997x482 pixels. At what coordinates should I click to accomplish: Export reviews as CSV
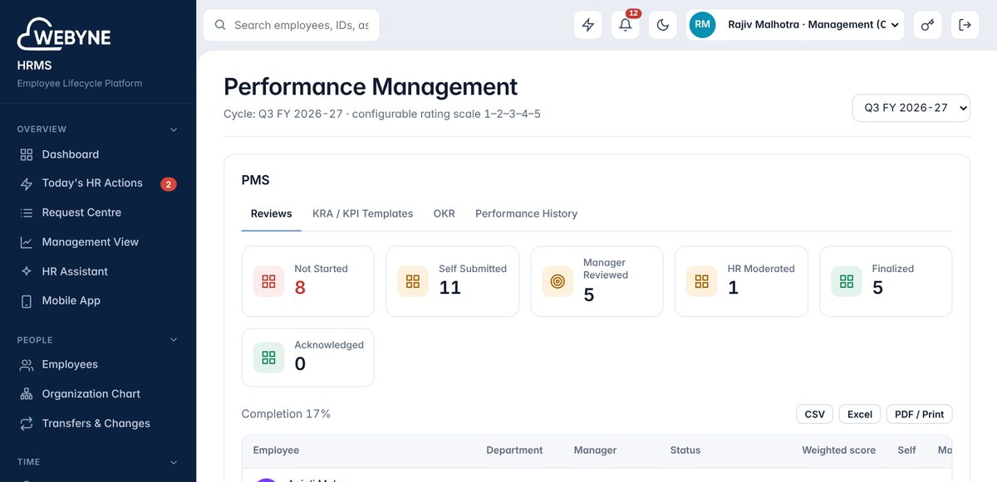coord(815,414)
